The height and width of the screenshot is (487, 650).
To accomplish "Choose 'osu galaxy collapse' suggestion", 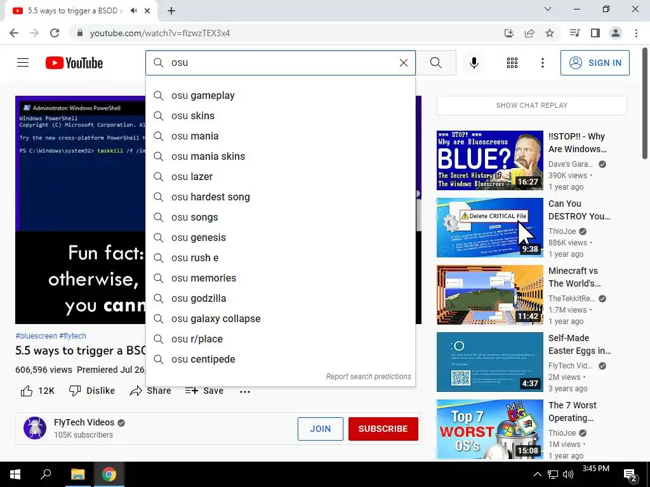I will tap(280, 319).
